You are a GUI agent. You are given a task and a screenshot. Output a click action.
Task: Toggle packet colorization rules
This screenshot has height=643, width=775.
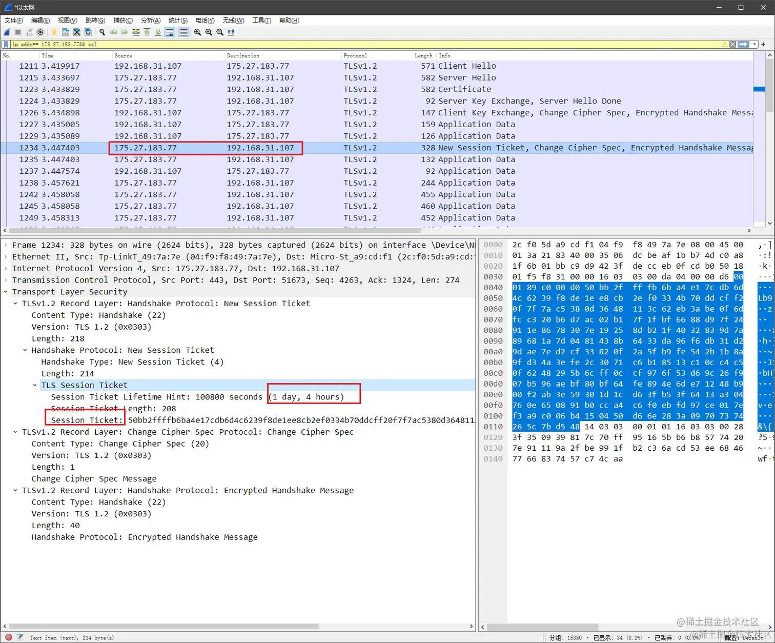tap(183, 32)
